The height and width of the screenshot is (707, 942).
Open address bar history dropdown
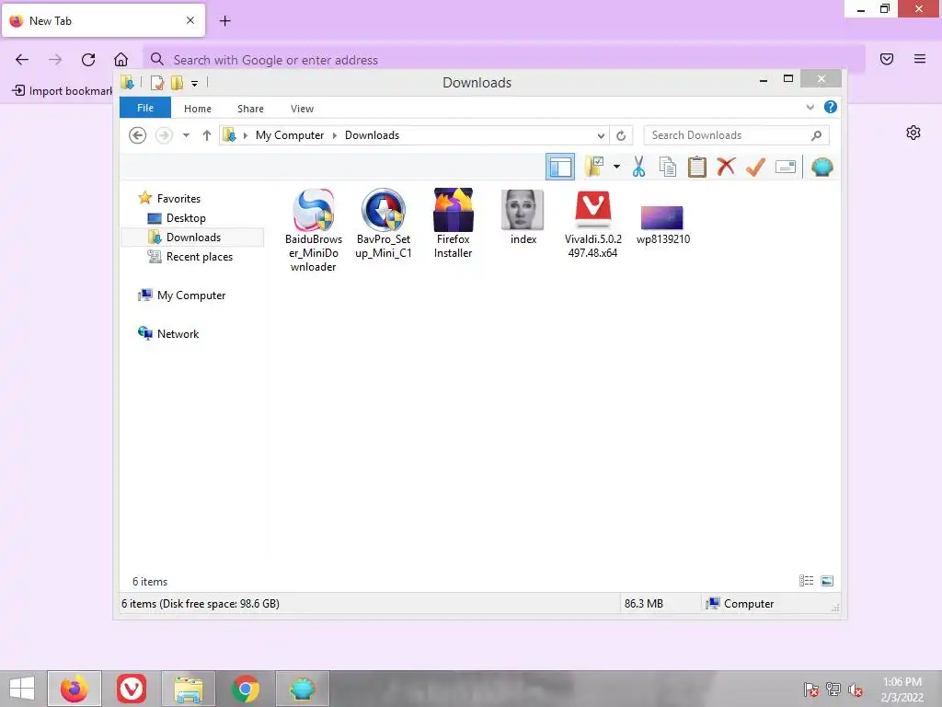pyautogui.click(x=600, y=135)
